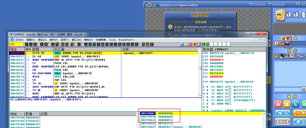This screenshot has height=128, width=306.
Task: Open the 窗口(W) menu
Action: tap(76, 40)
